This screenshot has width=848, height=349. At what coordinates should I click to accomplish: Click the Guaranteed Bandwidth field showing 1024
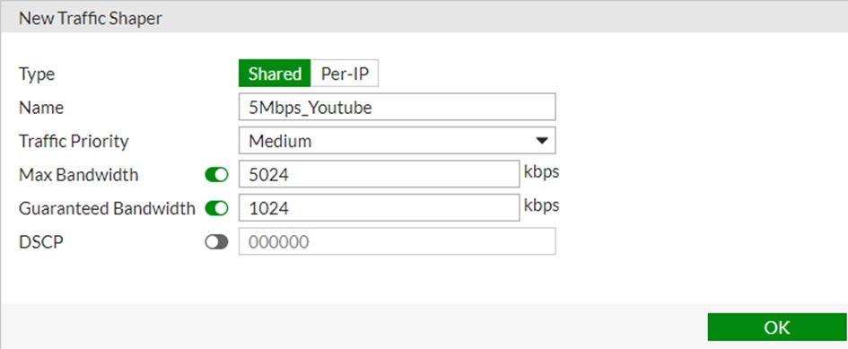point(379,208)
